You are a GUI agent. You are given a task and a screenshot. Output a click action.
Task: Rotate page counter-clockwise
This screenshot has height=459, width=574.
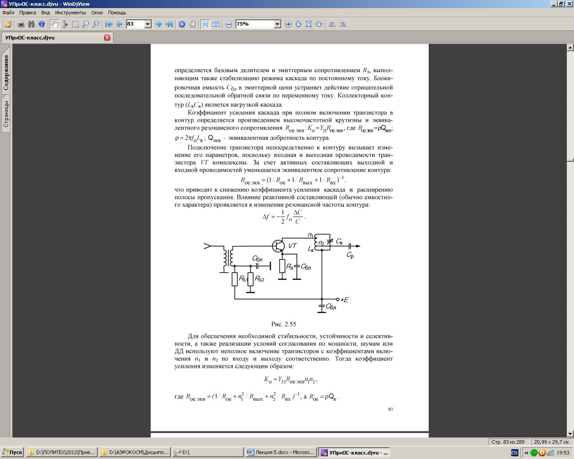coord(332,24)
